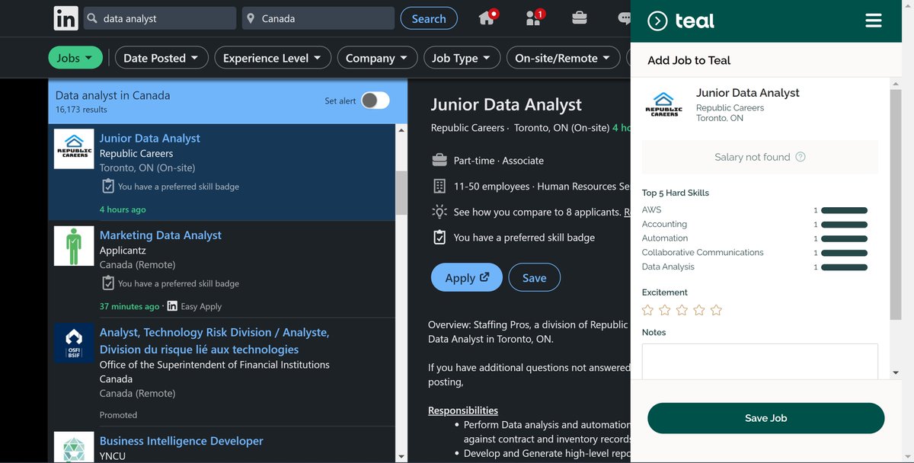Click the Add Job to Teal heading
Viewport: 914px width, 463px height.
[689, 60]
